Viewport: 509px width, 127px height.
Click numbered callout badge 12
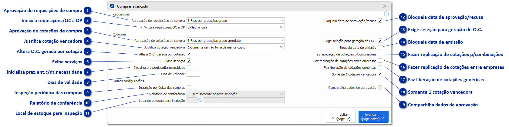tap(403, 17)
